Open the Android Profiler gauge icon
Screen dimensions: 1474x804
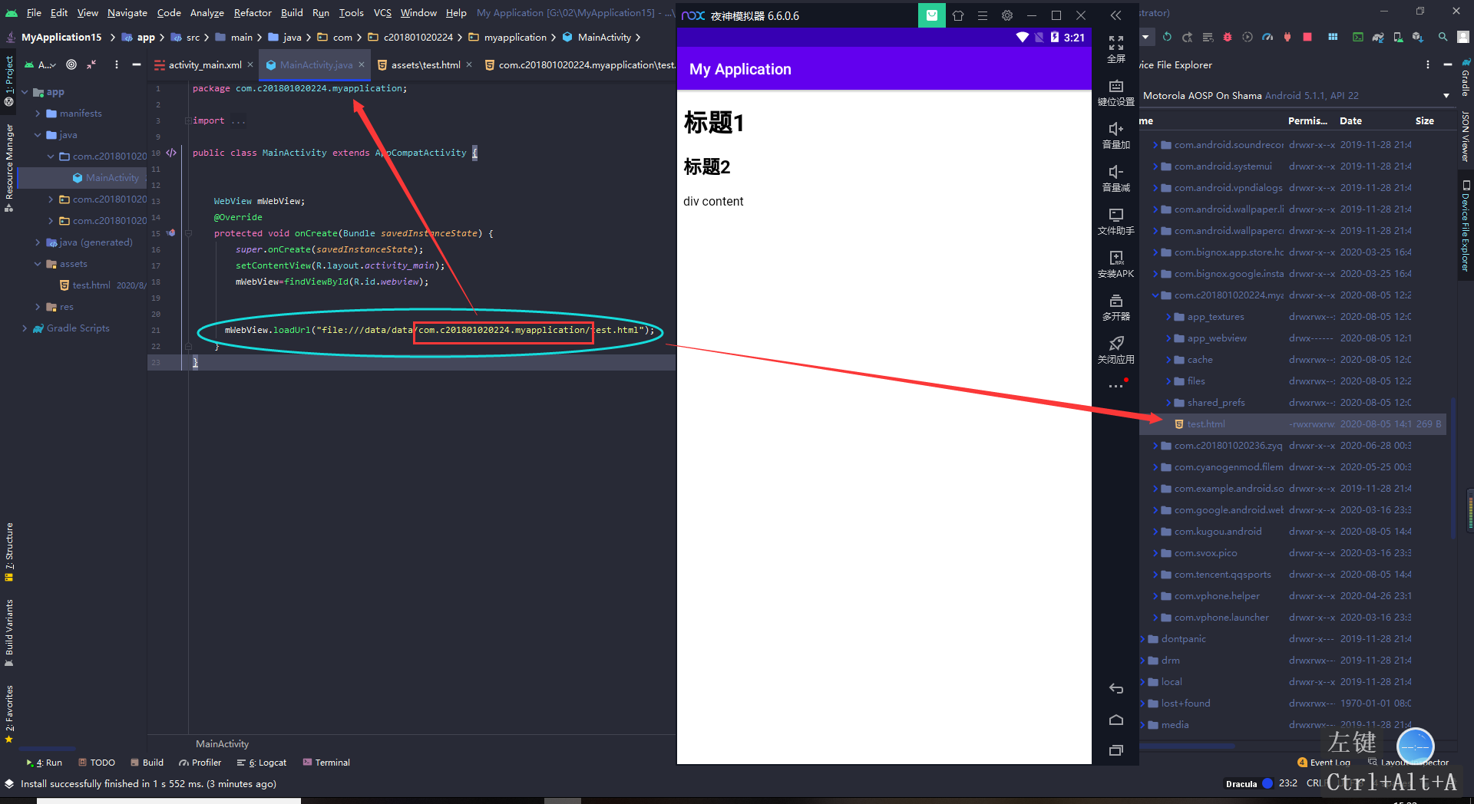[1267, 37]
